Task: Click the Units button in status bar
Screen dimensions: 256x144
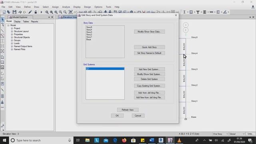Action: coord(250,134)
